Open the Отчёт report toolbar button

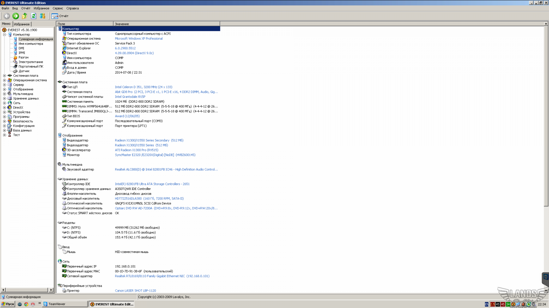tap(60, 16)
